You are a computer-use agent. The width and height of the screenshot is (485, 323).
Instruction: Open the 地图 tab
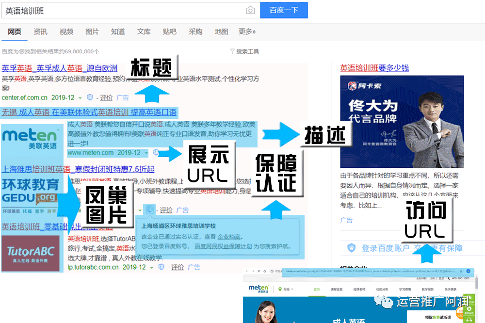tap(221, 32)
